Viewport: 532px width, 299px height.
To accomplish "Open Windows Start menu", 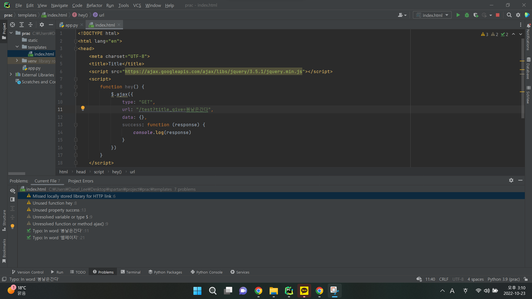I will tap(197, 291).
